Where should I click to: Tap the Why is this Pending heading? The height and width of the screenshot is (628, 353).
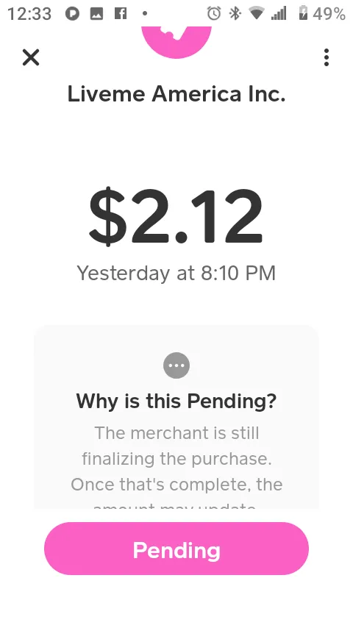coord(176,401)
